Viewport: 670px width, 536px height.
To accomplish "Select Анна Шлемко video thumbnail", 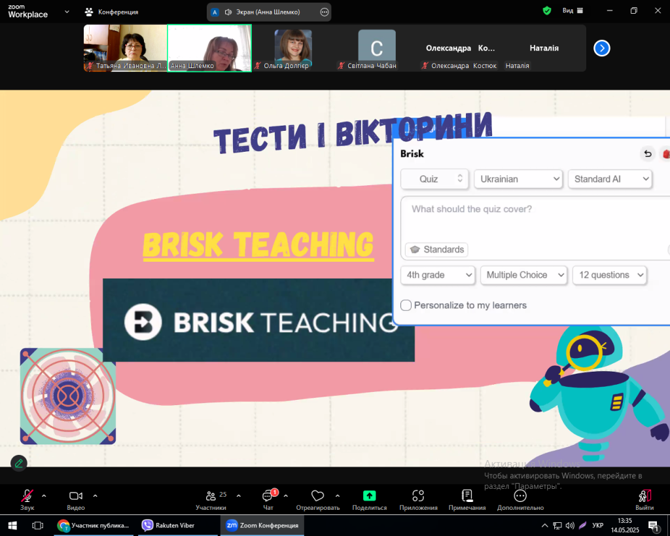I will tap(209, 48).
